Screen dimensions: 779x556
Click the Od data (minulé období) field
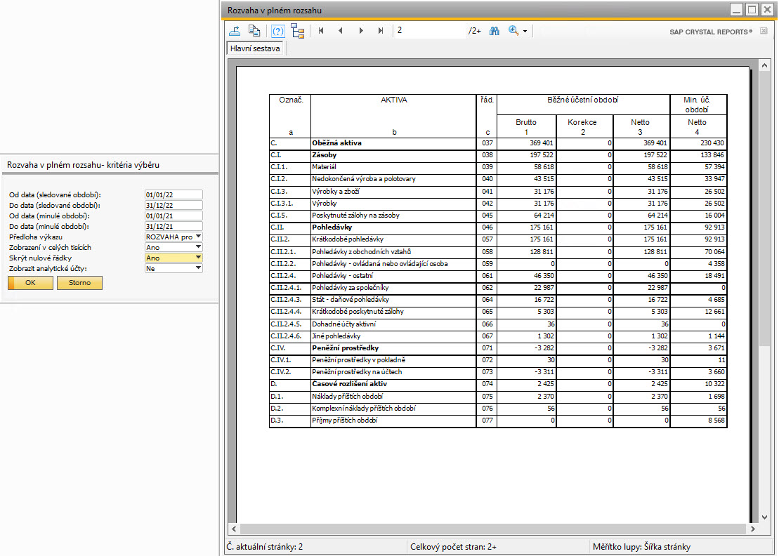pyautogui.click(x=174, y=216)
